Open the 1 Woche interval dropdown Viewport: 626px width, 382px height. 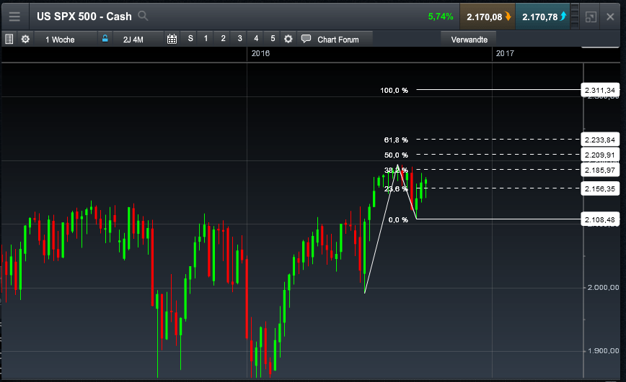click(x=66, y=40)
